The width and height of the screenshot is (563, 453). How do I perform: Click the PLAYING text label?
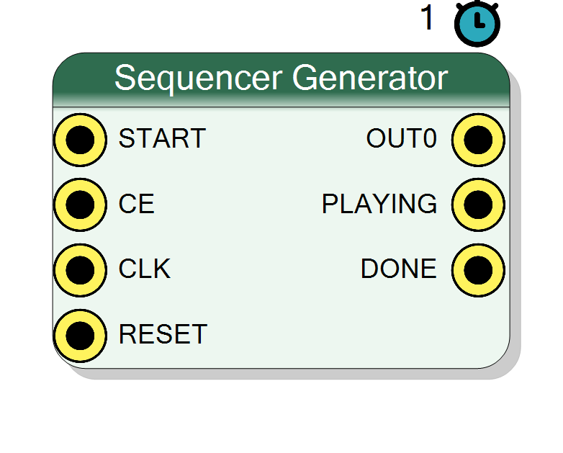click(379, 204)
